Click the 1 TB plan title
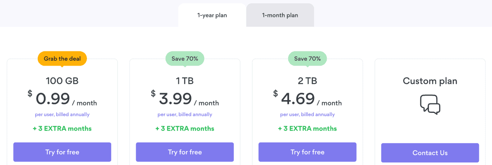 (x=185, y=81)
